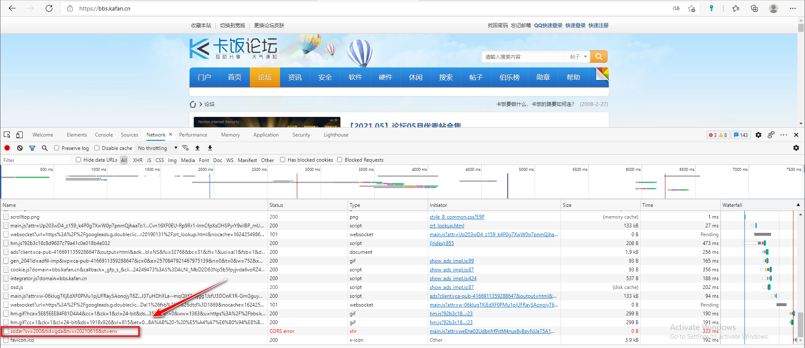This screenshot has width=805, height=348.
Task: Click the 切换到宽版 link
Action: (x=233, y=26)
